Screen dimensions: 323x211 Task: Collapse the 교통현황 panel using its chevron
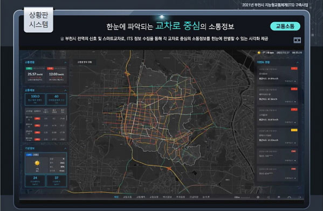tap(65, 62)
